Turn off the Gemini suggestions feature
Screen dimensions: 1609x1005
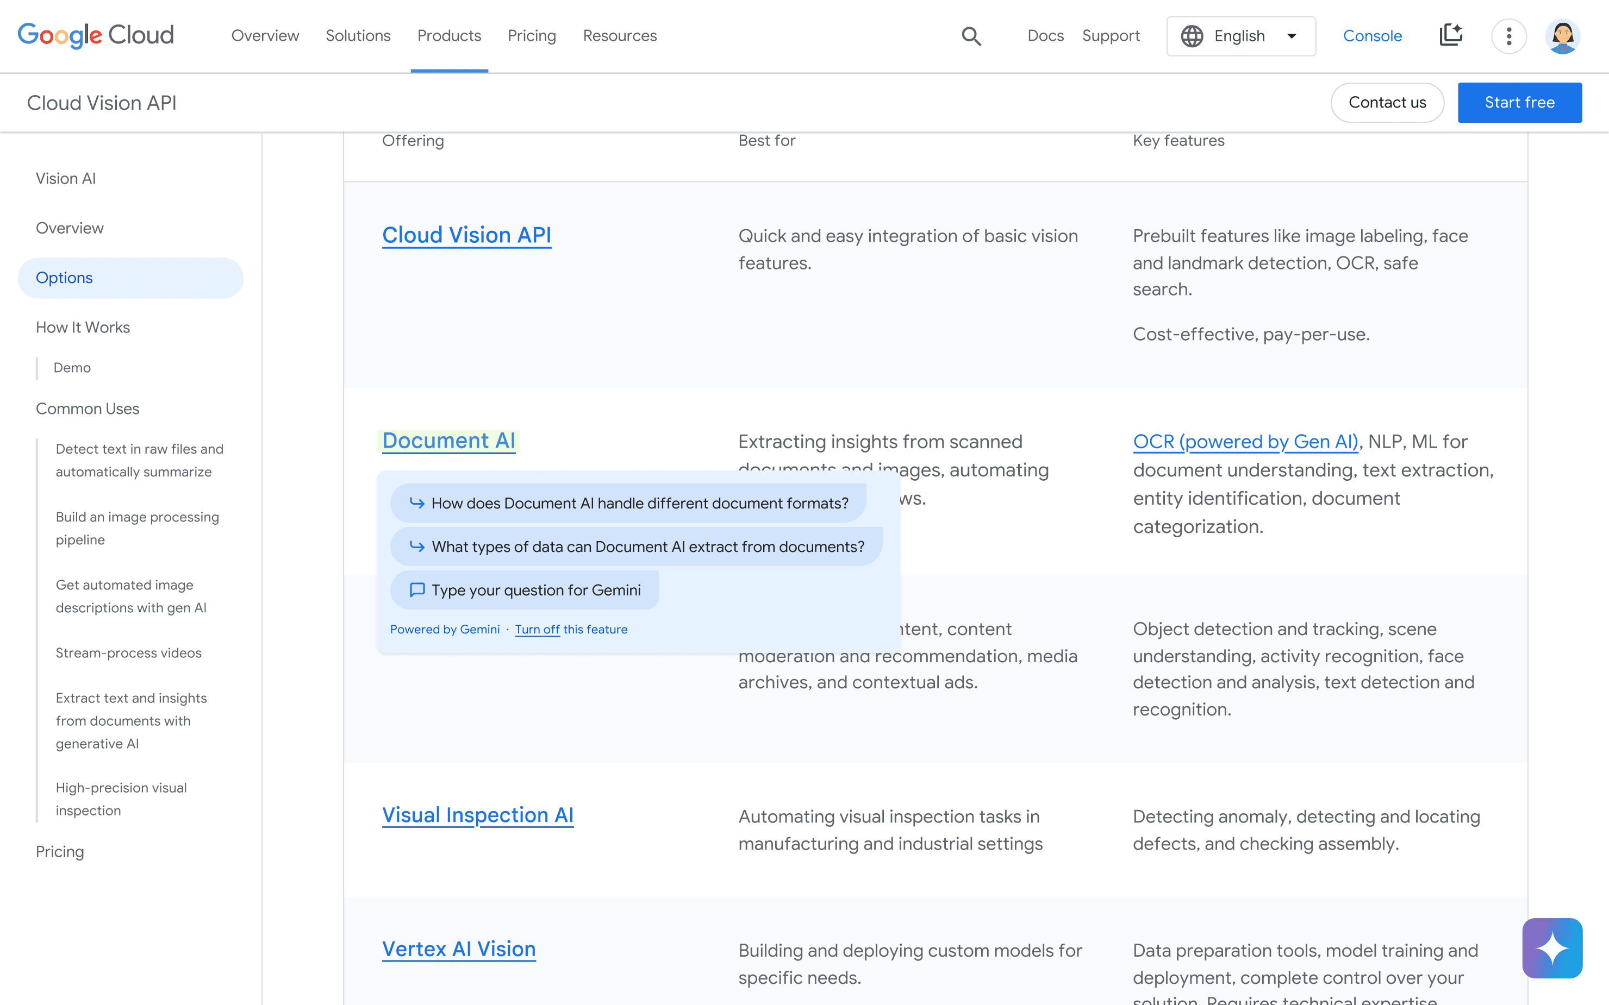(x=537, y=629)
